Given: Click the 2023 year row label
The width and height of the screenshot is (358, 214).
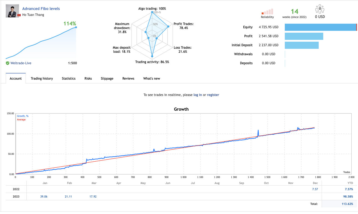Looking at the screenshot, I should (16, 197).
